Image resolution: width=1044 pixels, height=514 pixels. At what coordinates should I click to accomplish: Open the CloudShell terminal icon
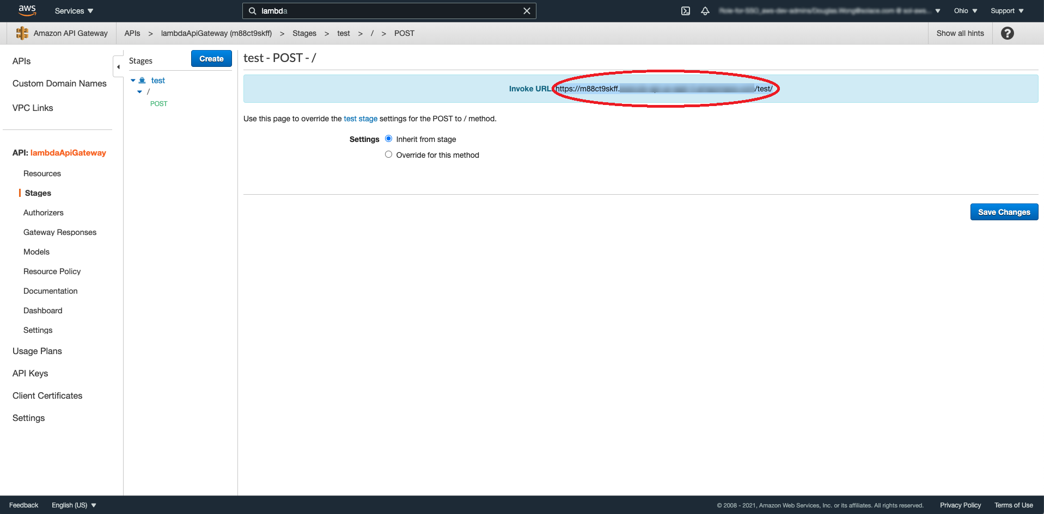point(686,11)
